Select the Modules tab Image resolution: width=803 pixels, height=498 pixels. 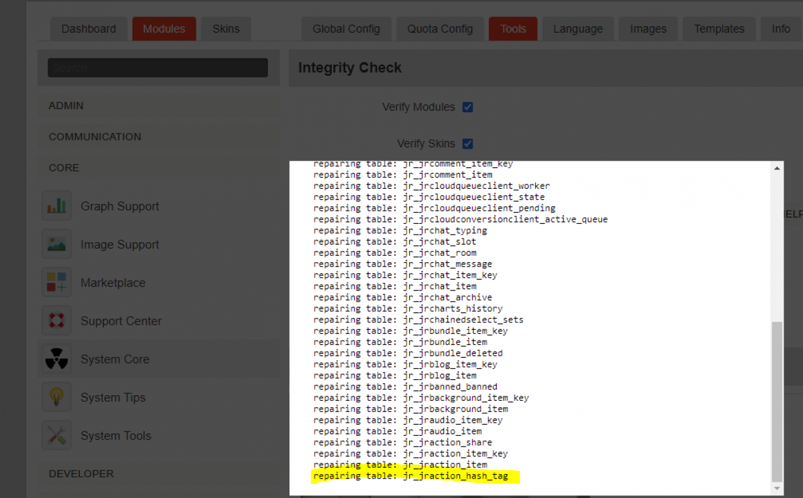164,29
